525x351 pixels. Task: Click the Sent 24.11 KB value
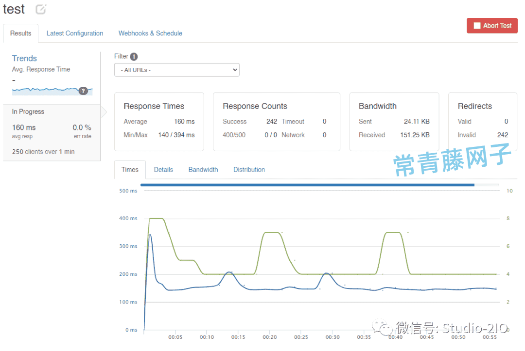point(417,122)
